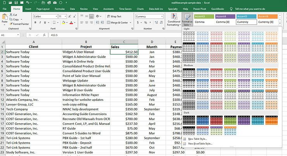Click the Percent Style button
The width and height of the screenshot is (287, 156).
145,22
